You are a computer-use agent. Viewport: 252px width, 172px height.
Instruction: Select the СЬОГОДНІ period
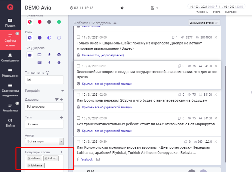(231, 12)
